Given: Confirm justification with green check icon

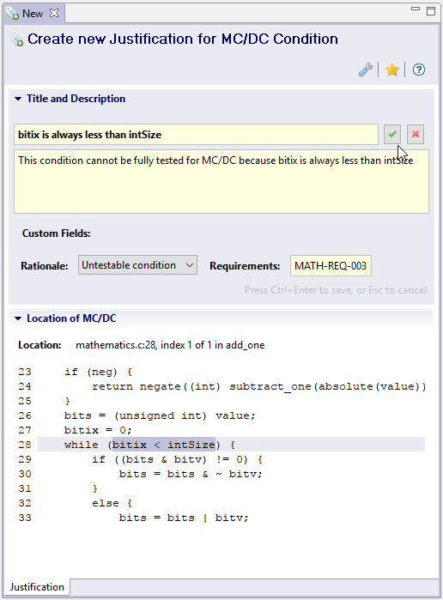Looking at the screenshot, I should (392, 134).
